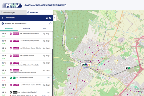Collapse the side panel with chevron

tap(55, 18)
